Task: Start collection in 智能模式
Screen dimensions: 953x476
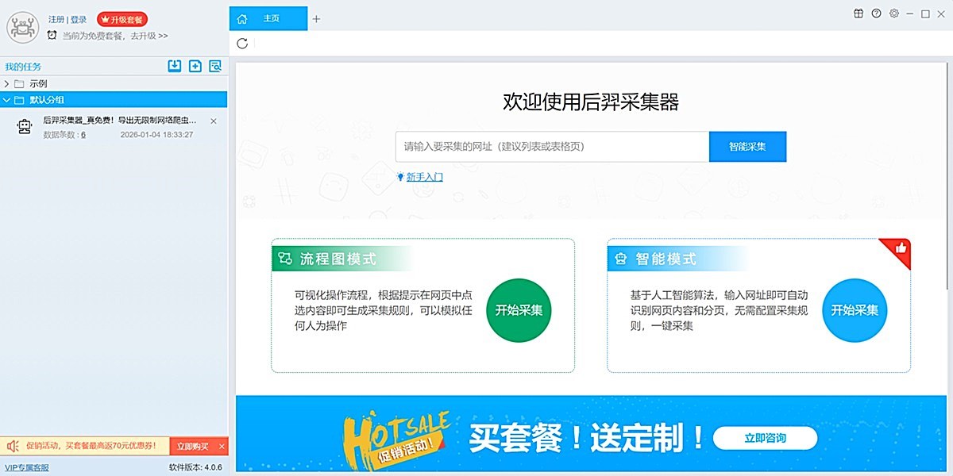Action: coord(854,310)
